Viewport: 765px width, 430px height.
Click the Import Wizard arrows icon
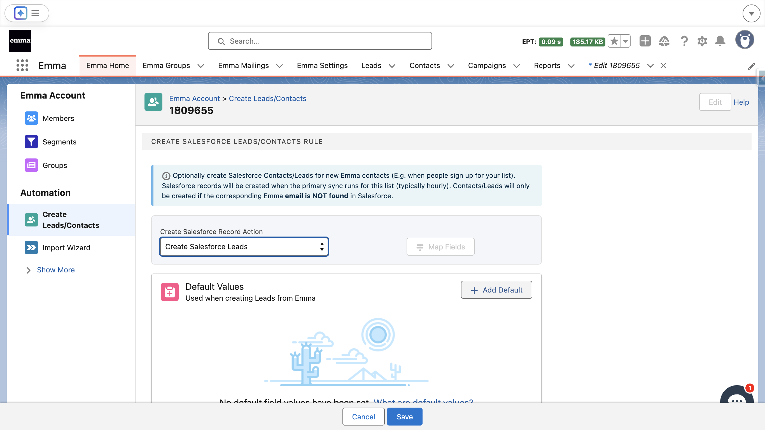pos(31,247)
